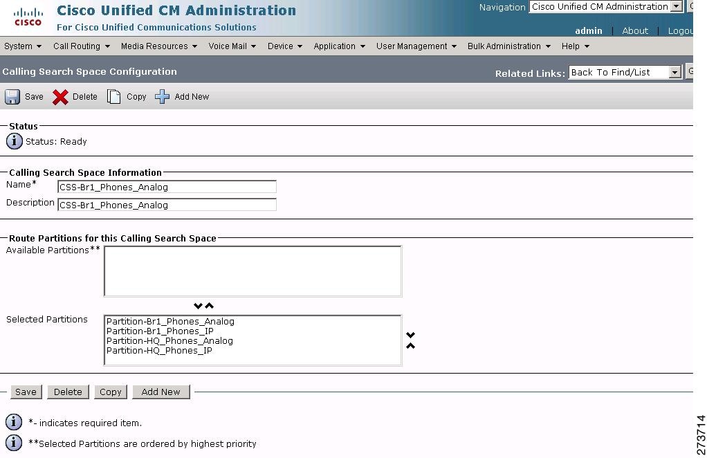Click the toolbar Copy label
Screen dimensions: 707x458
click(136, 96)
